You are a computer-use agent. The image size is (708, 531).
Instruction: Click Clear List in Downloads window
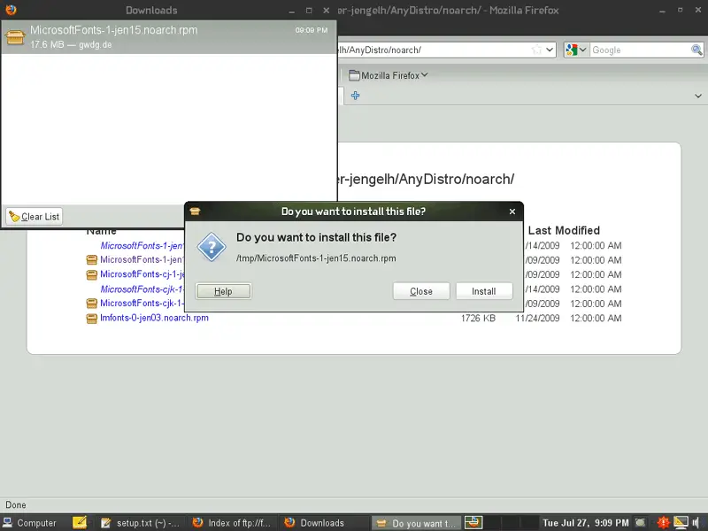pos(35,217)
